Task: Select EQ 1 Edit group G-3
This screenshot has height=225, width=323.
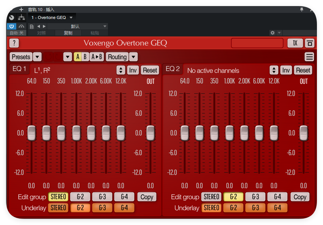Action: pos(102,197)
